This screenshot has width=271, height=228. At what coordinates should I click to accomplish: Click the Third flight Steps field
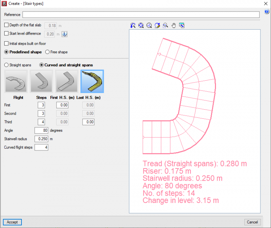(41, 122)
